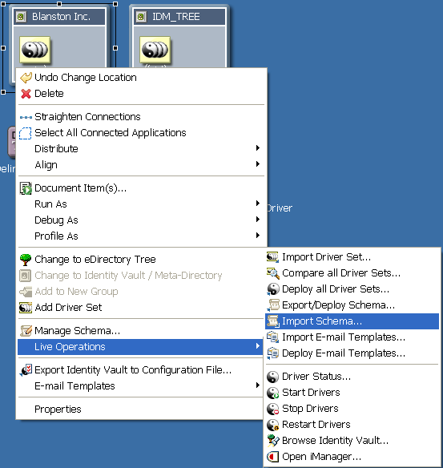Click the Start Drivers icon
The width and height of the screenshot is (443, 468).
(272, 393)
